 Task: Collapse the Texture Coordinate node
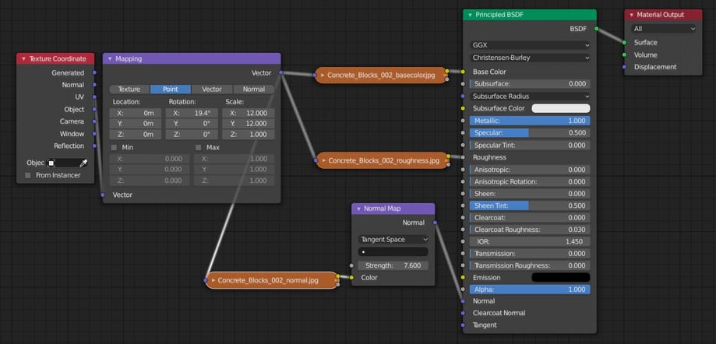[x=23, y=59]
